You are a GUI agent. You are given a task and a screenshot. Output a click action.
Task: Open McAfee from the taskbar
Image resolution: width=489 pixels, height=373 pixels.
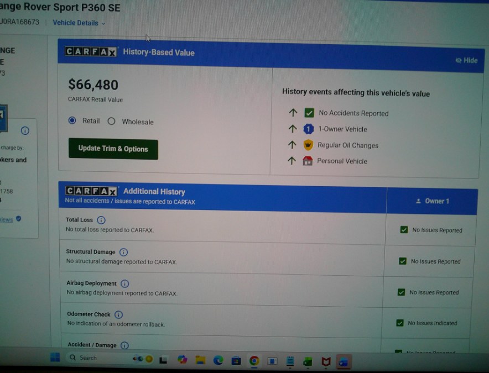(x=326, y=361)
